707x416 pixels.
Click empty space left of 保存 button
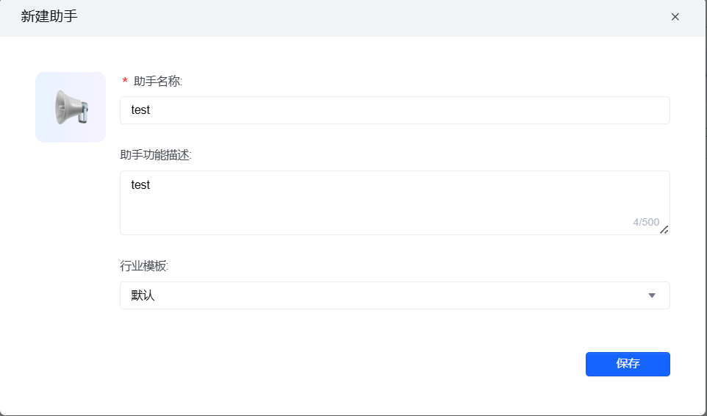[441, 364]
